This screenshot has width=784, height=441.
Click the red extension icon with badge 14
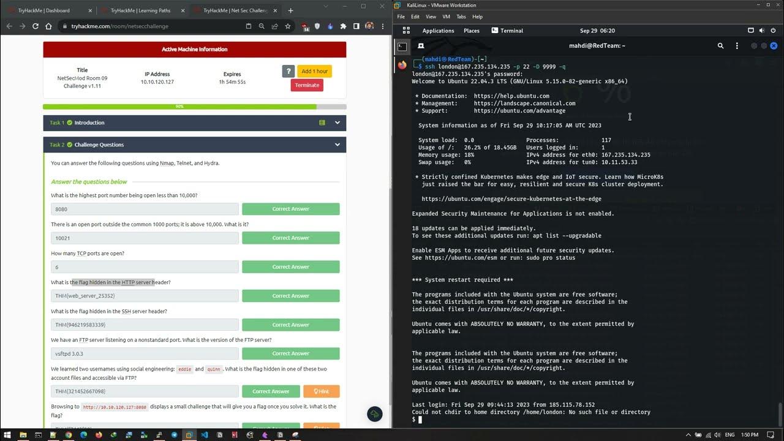(x=305, y=26)
